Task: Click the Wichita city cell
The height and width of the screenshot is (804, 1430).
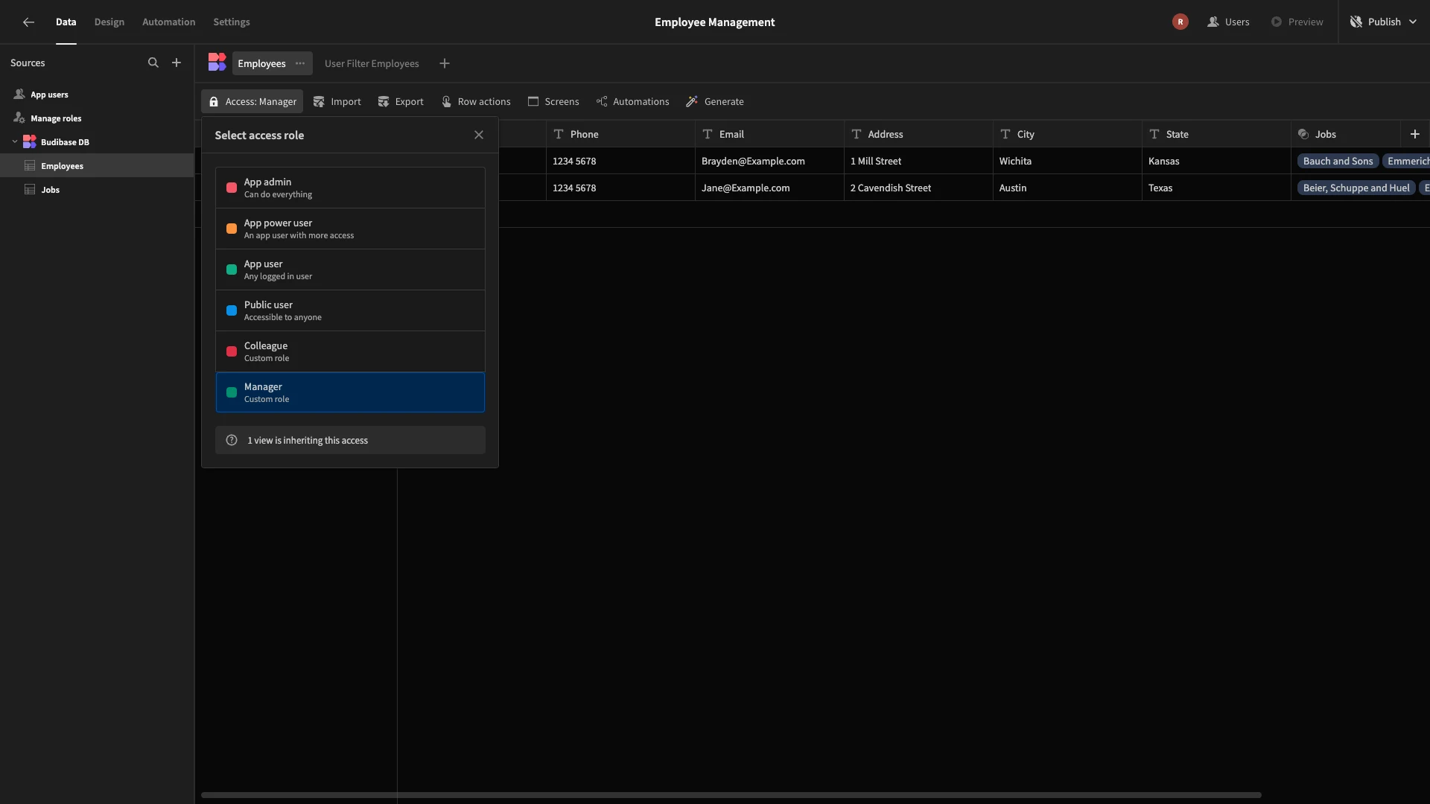Action: [1067, 161]
